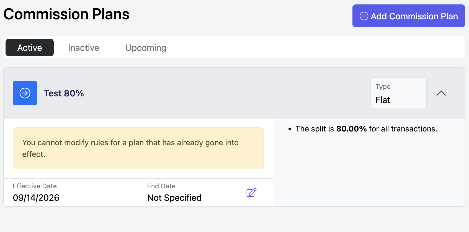Select the Active tab
This screenshot has width=469, height=232.
click(30, 48)
